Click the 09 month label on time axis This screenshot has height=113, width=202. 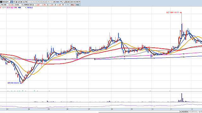(132, 109)
